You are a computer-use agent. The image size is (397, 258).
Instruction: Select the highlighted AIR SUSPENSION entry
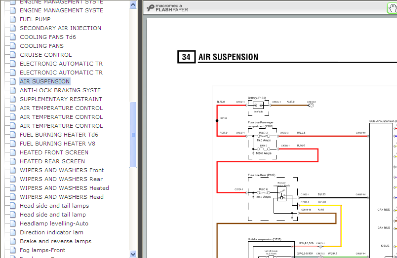coord(44,81)
